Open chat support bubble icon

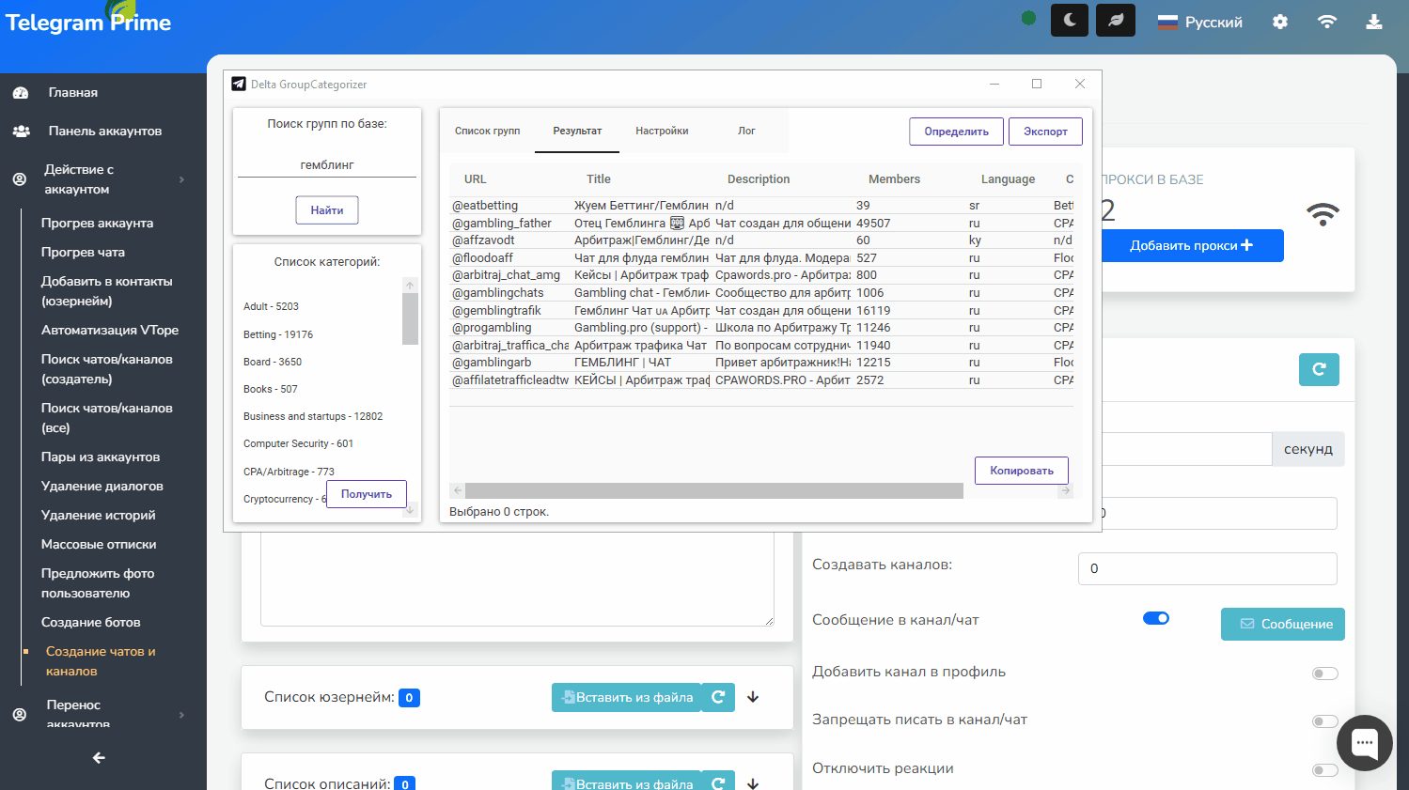click(1365, 743)
